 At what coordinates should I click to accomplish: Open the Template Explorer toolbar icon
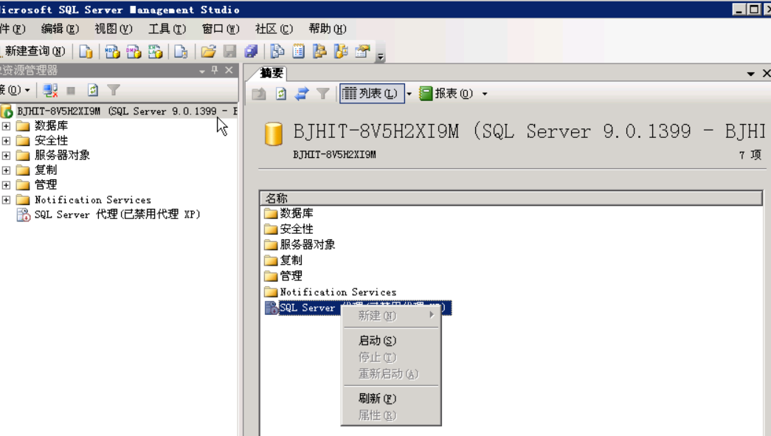341,51
